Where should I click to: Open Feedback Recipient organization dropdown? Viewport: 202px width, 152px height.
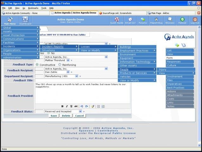point(106,69)
